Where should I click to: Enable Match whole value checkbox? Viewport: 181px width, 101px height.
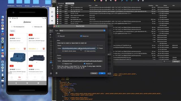(x=63, y=51)
